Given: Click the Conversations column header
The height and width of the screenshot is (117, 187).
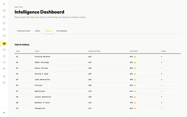Looking at the screenshot, I should 94,51.
